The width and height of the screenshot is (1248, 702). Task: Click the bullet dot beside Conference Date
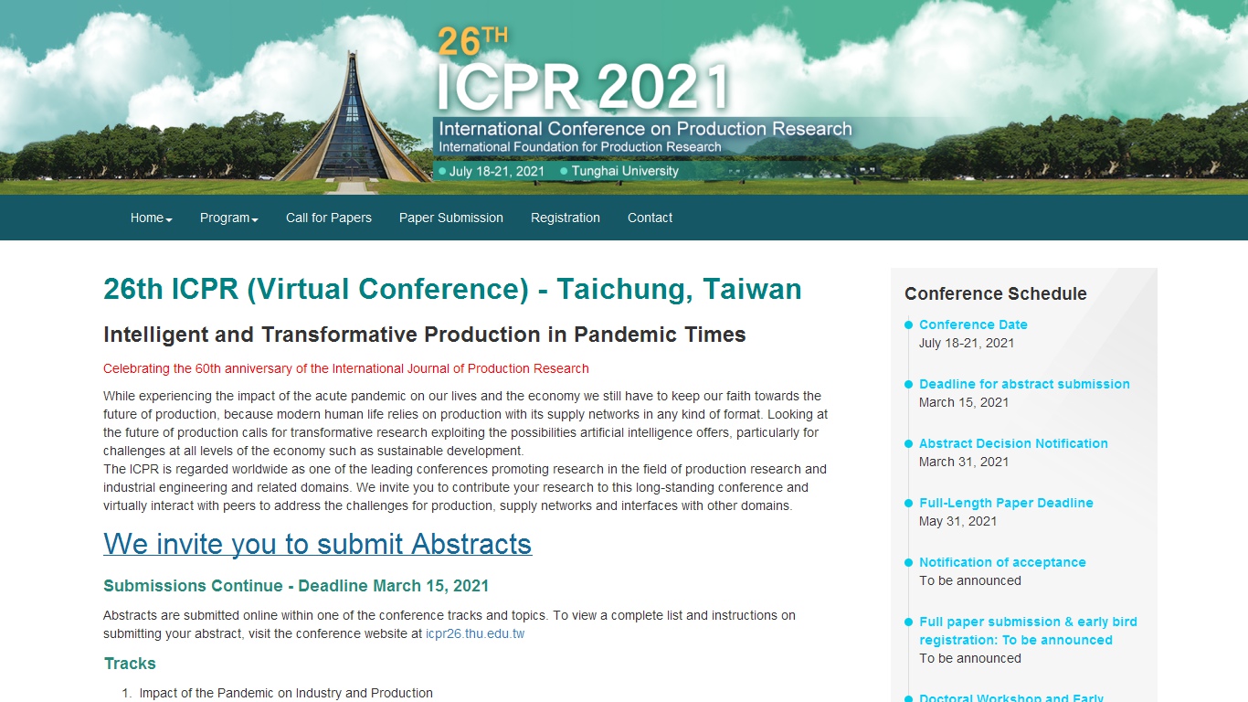908,324
